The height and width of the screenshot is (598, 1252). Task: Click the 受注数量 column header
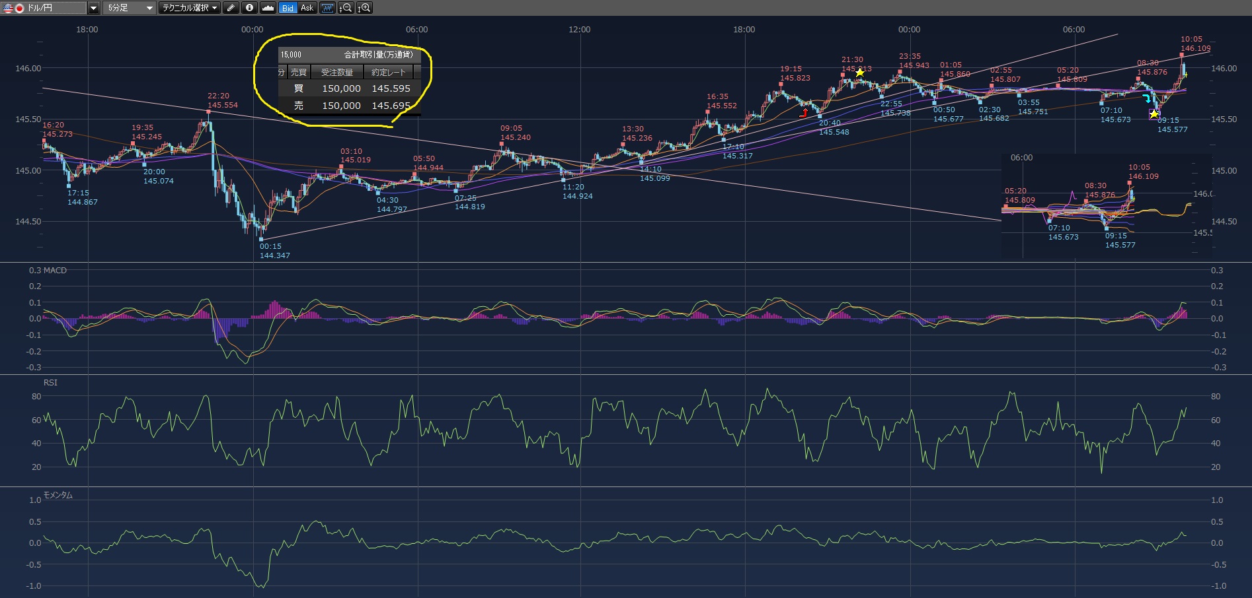tap(337, 72)
